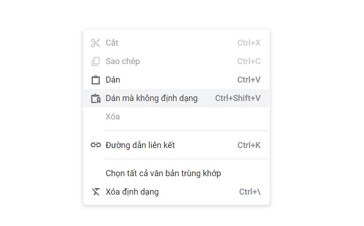
Task: Select Cắt from the context menu
Action: 176,43
